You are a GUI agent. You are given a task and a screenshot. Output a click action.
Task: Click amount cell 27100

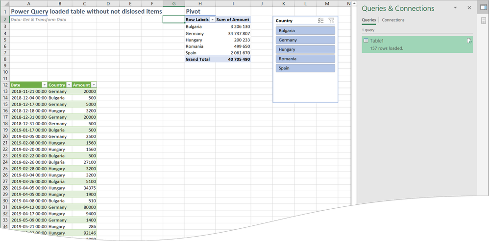click(x=84, y=162)
